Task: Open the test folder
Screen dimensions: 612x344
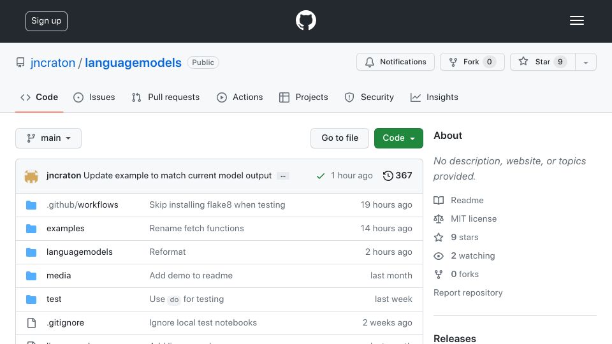Action: tap(54, 299)
